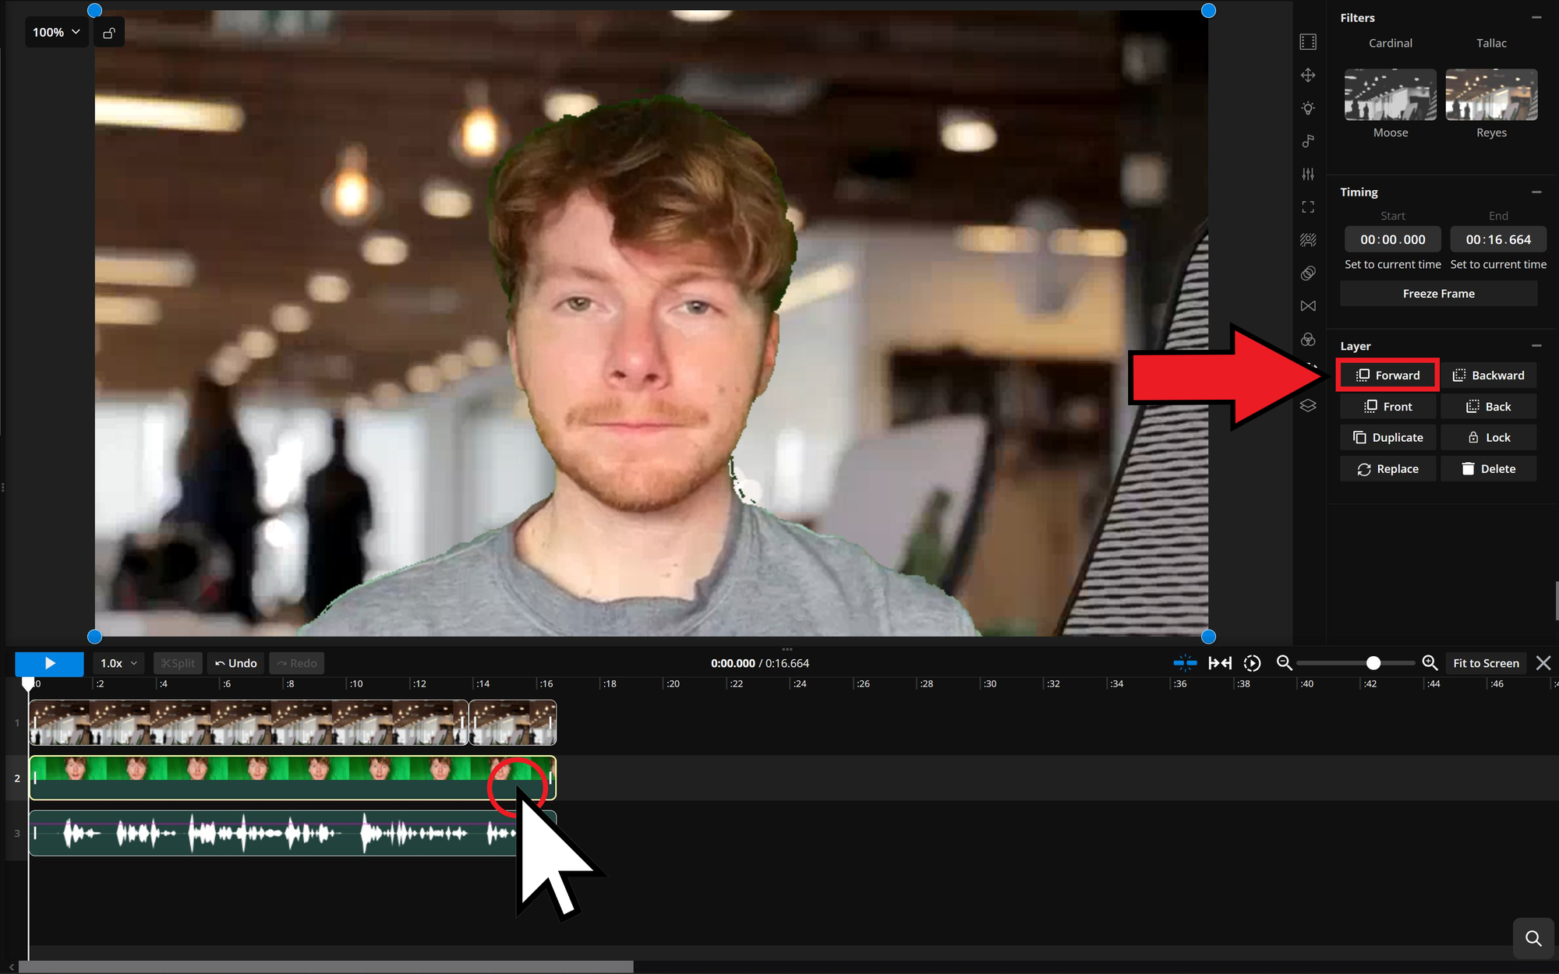Click the Freeze Frame button
The height and width of the screenshot is (974, 1559).
(1438, 293)
